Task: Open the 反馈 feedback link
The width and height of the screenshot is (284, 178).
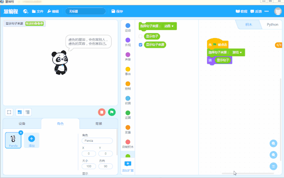Action: (x=256, y=12)
